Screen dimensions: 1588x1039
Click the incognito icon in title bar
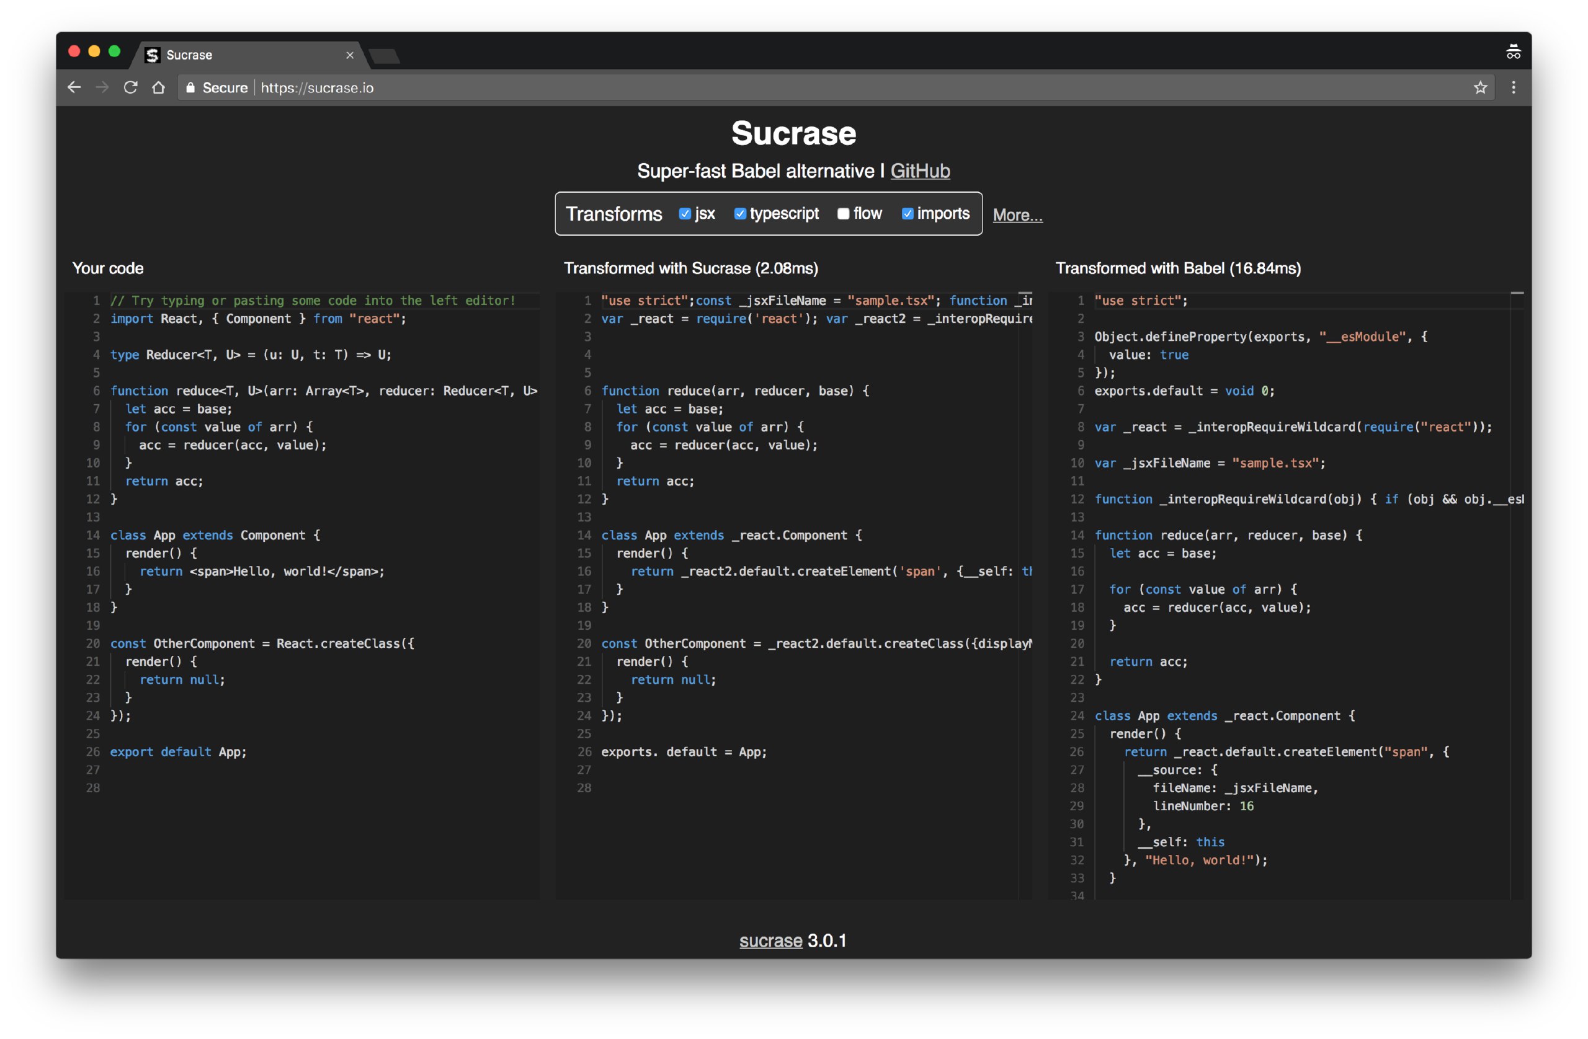point(1512,52)
